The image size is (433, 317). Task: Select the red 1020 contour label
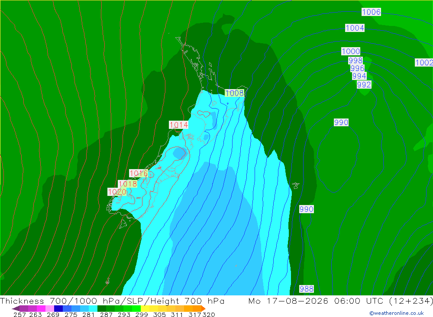(x=117, y=192)
